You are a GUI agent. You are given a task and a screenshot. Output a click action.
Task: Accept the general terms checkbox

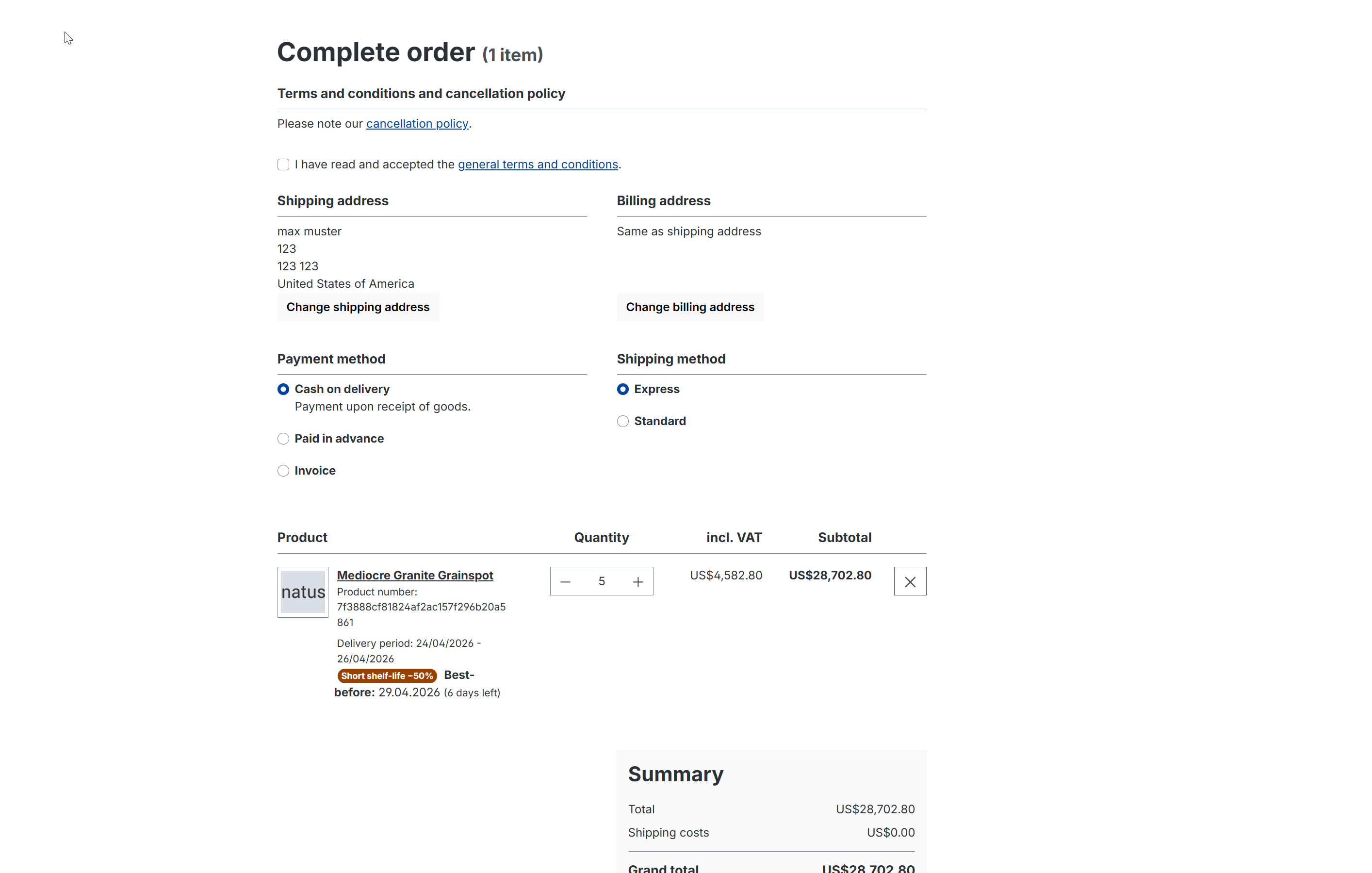coord(283,165)
